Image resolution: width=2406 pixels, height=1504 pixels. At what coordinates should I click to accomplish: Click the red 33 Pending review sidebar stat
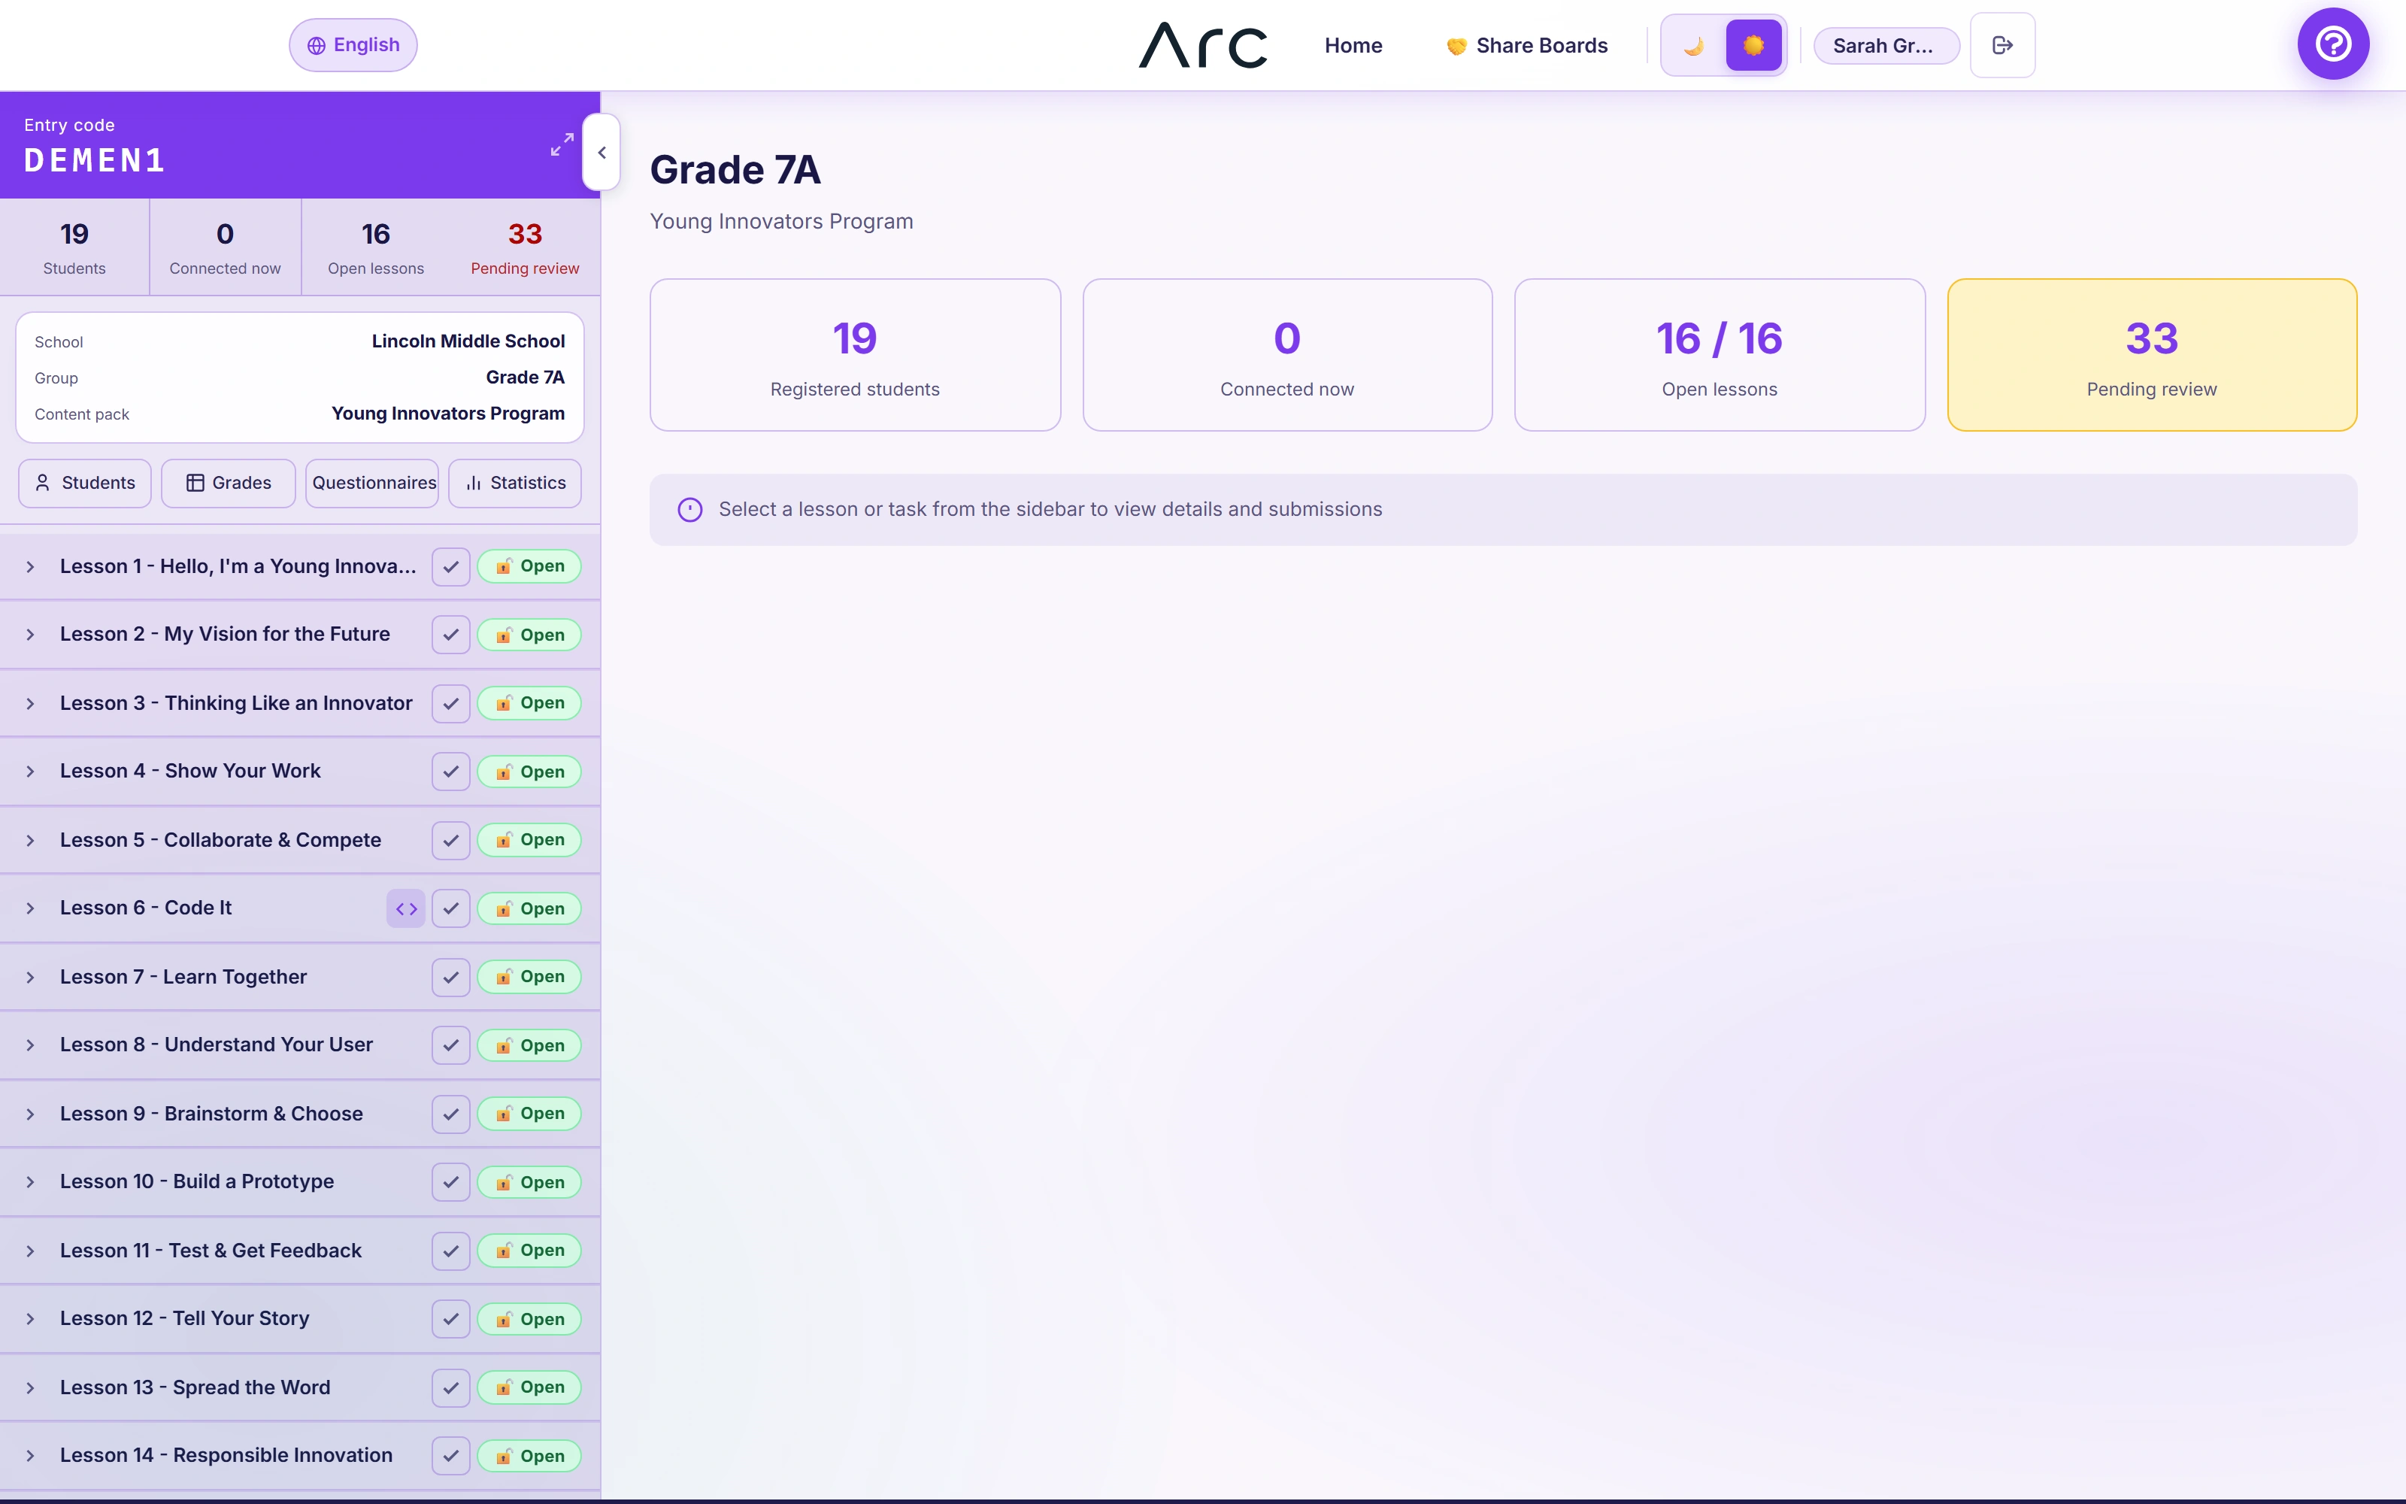[x=525, y=247]
